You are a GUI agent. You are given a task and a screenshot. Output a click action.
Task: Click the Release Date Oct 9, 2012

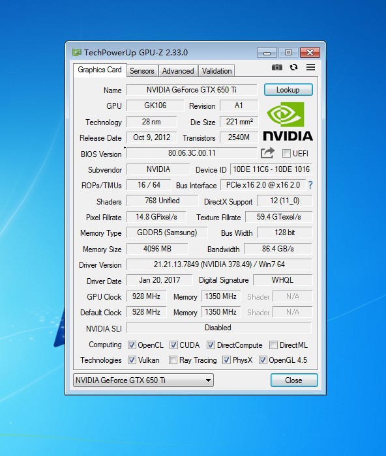(152, 137)
